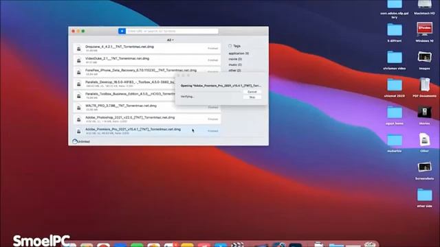This screenshot has width=440, height=247.
Task: Focus the URL or torrent search field
Action: click(172, 31)
